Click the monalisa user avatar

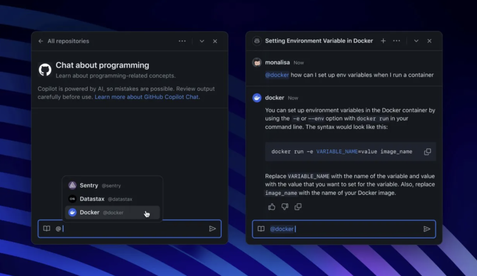(257, 62)
